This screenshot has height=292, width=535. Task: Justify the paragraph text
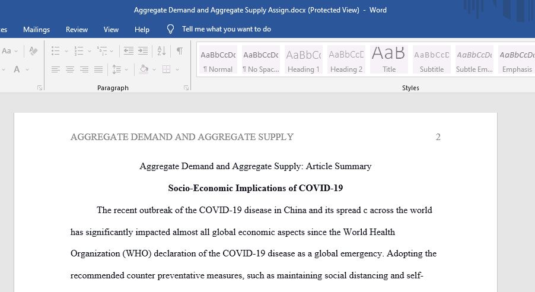pyautogui.click(x=98, y=69)
